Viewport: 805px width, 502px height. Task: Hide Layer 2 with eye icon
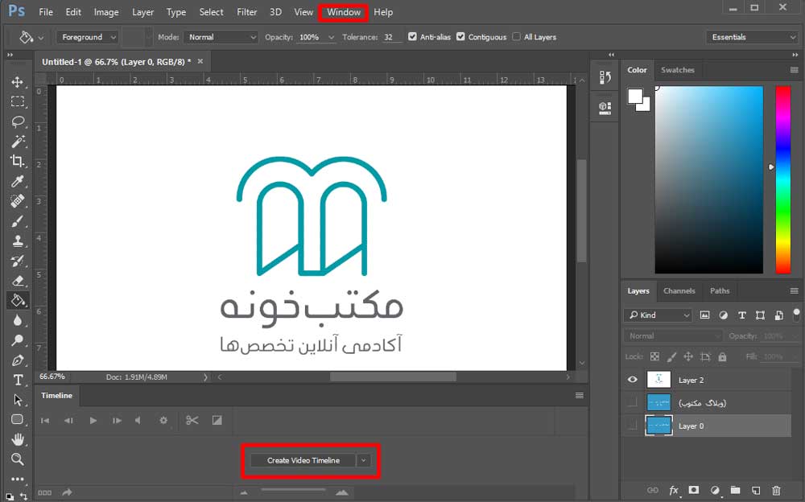[x=633, y=380]
